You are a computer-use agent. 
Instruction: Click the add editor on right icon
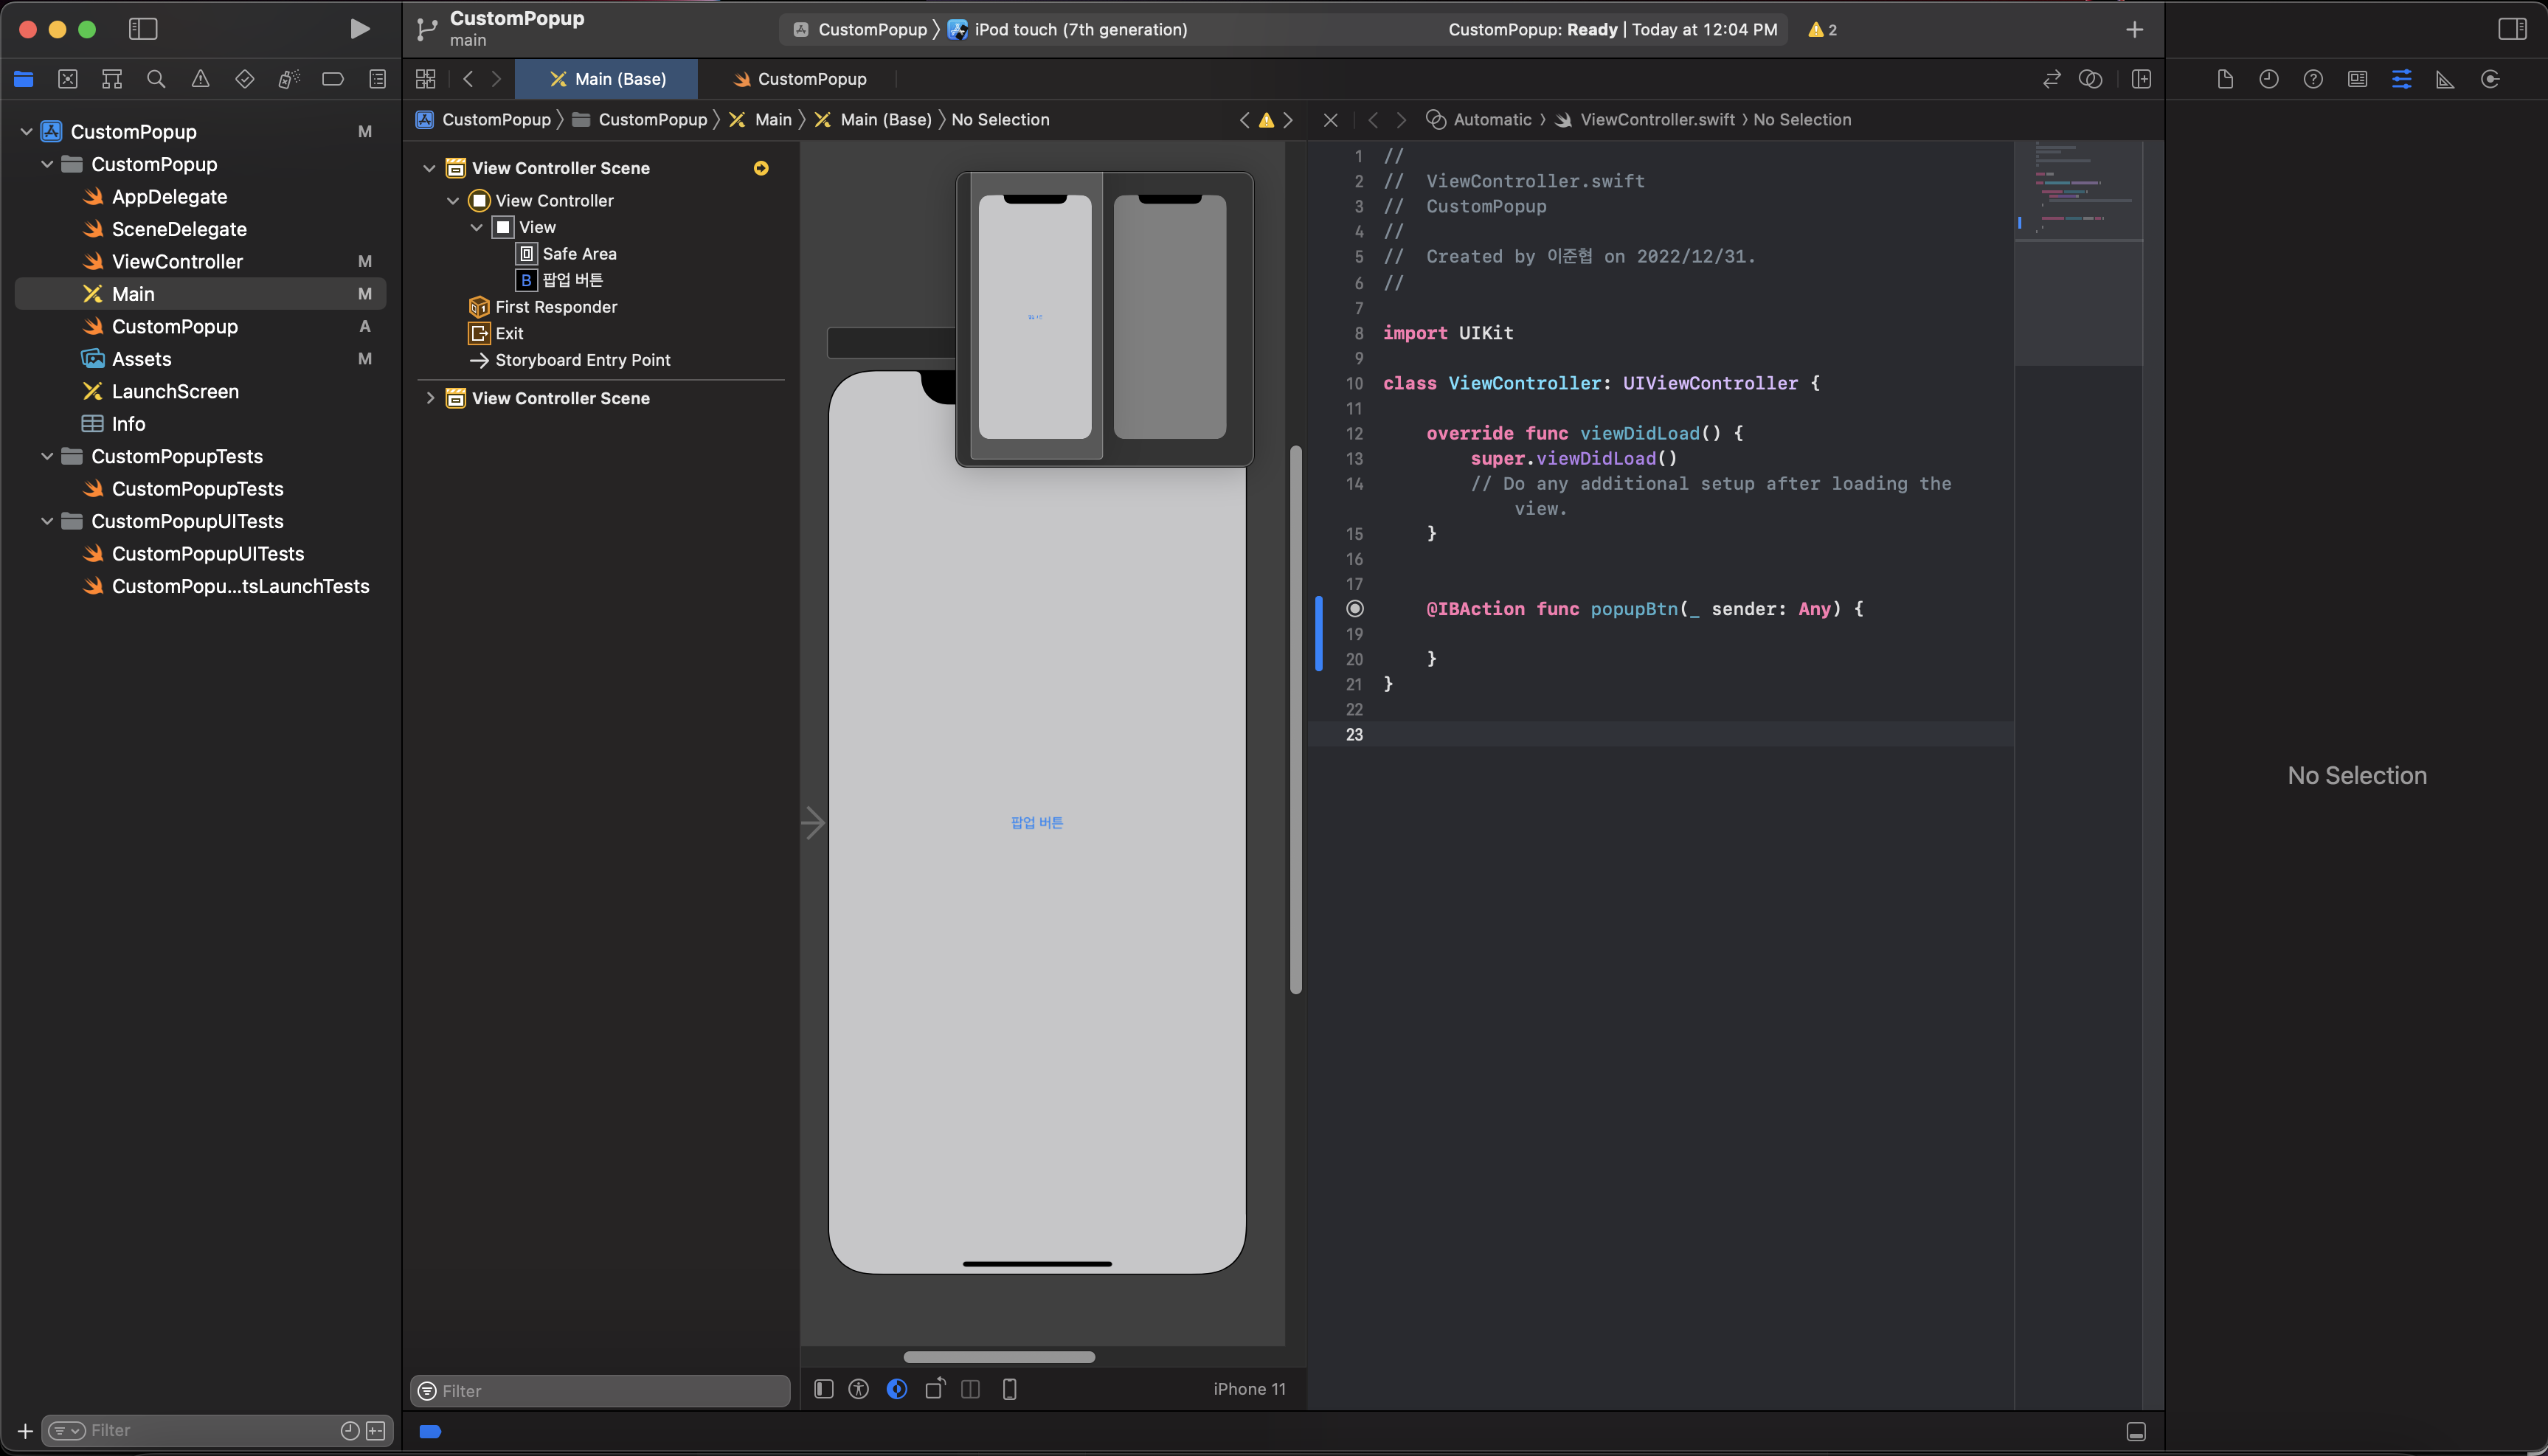pos(2141,79)
